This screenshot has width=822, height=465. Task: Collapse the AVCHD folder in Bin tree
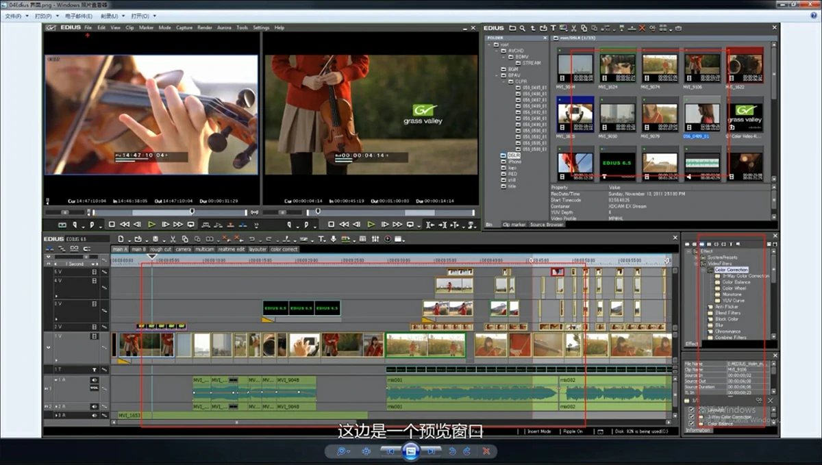tap(496, 51)
